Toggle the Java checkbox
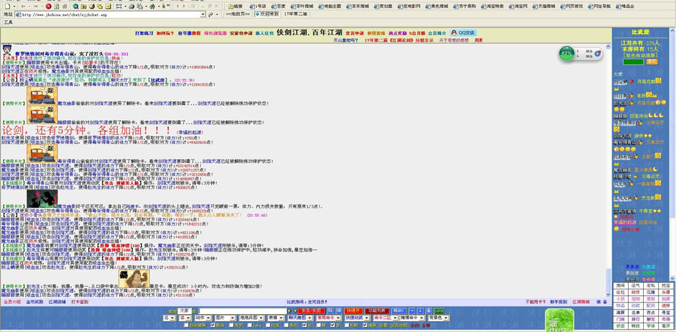The width and height of the screenshot is (676, 332). point(249,325)
